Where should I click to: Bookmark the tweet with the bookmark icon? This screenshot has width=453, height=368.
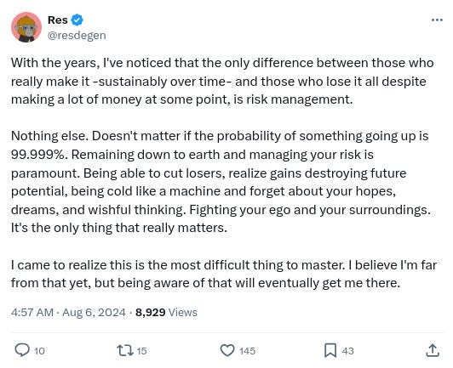coord(330,350)
